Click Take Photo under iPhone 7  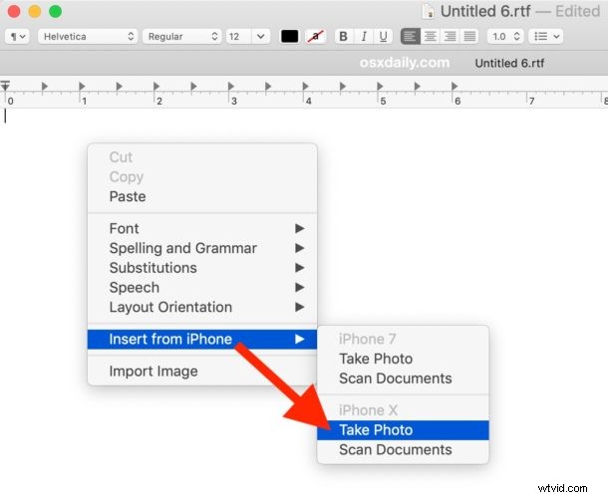pos(403,359)
